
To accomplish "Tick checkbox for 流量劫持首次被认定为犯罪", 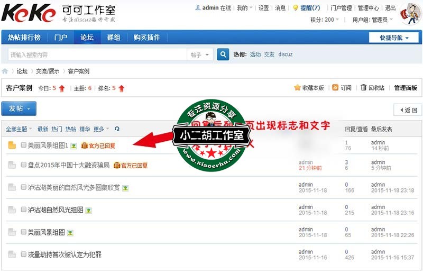I will pos(24,254).
